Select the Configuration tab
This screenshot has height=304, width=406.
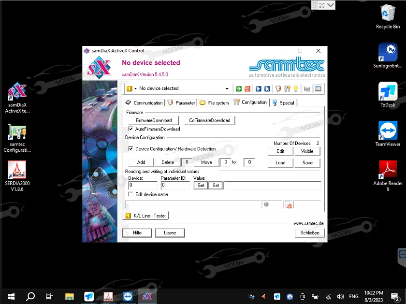point(250,102)
